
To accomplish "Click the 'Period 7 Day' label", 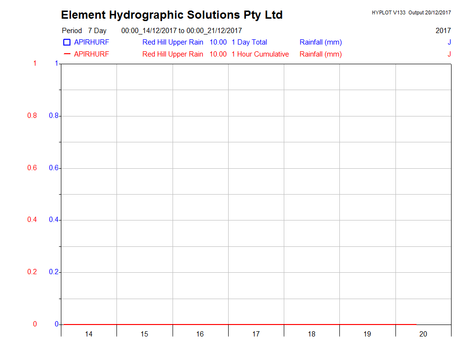I will (x=84, y=31).
